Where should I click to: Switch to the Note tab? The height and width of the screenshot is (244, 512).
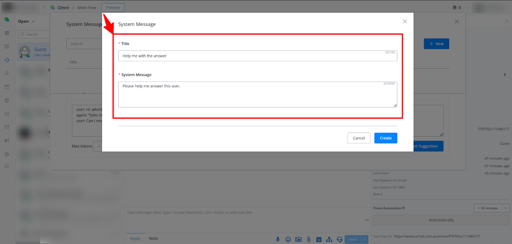pyautogui.click(x=153, y=239)
